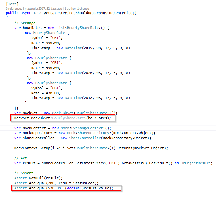This screenshot has width=216, height=202.
Task: Click the mockContext.Setup statement
Action: (91, 148)
